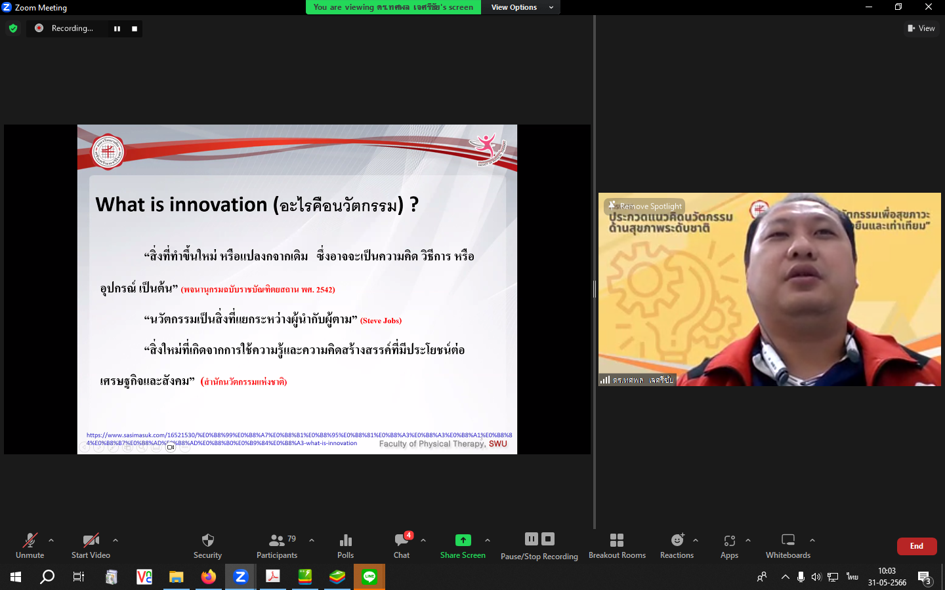This screenshot has width=945, height=590.
Task: Expand audio options arrow next to Unmute
Action: pyautogui.click(x=51, y=540)
